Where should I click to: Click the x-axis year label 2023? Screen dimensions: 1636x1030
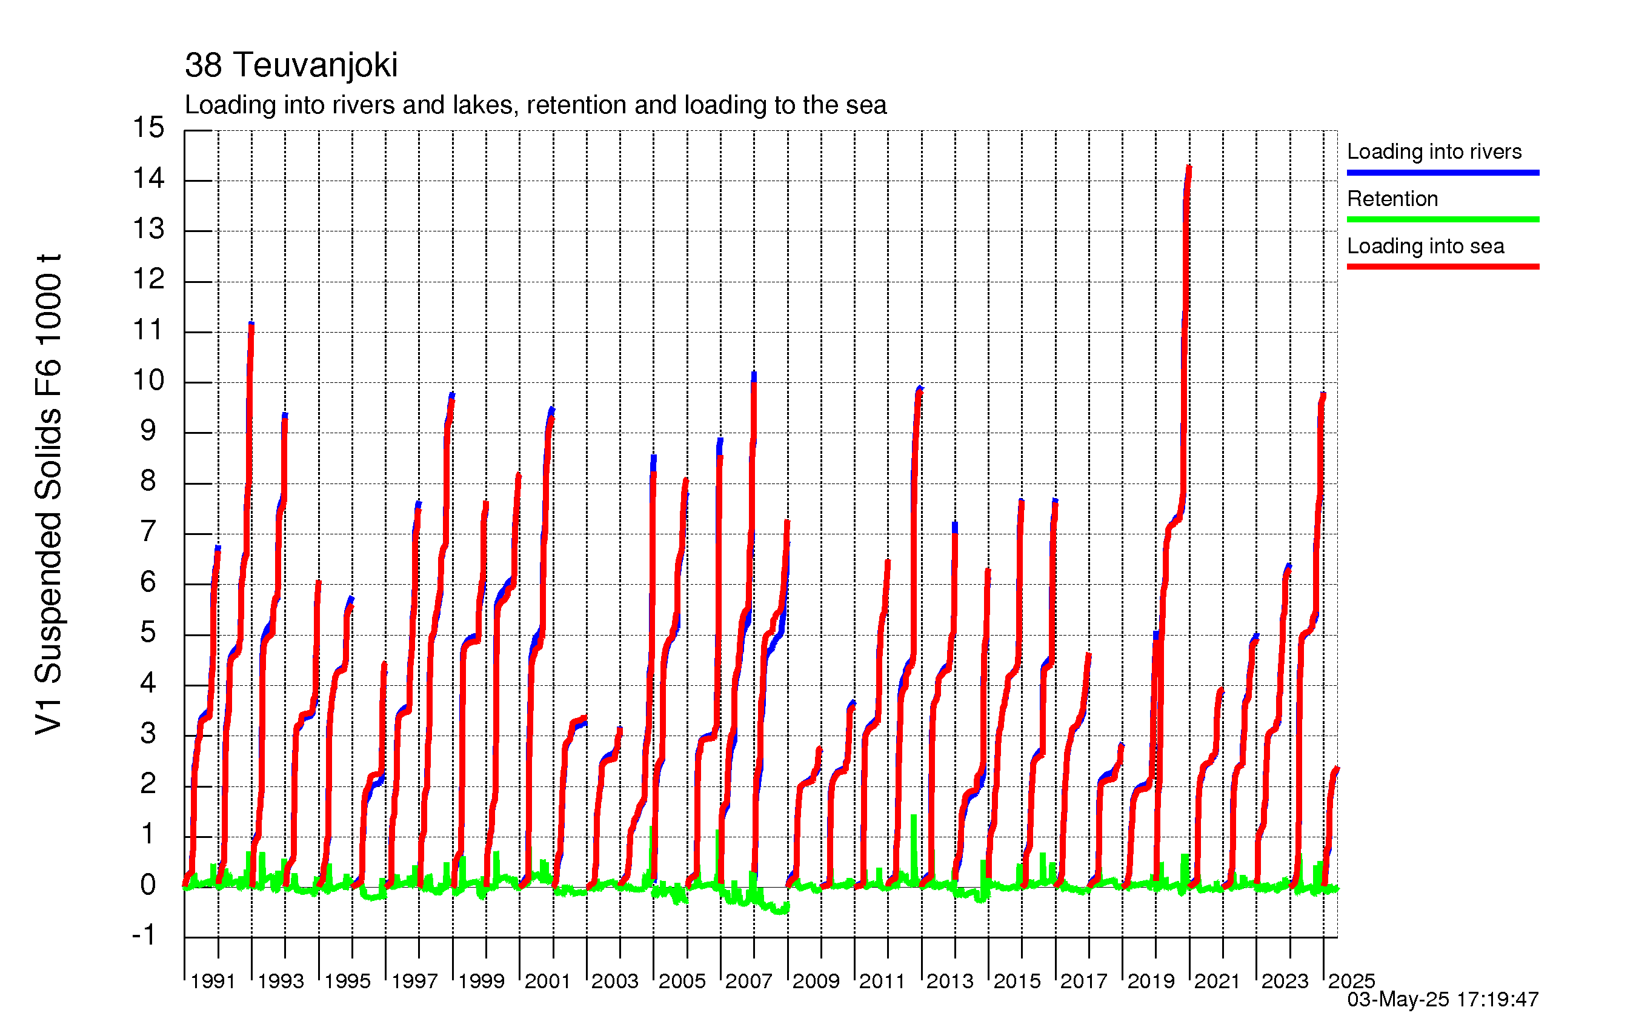point(1285,981)
